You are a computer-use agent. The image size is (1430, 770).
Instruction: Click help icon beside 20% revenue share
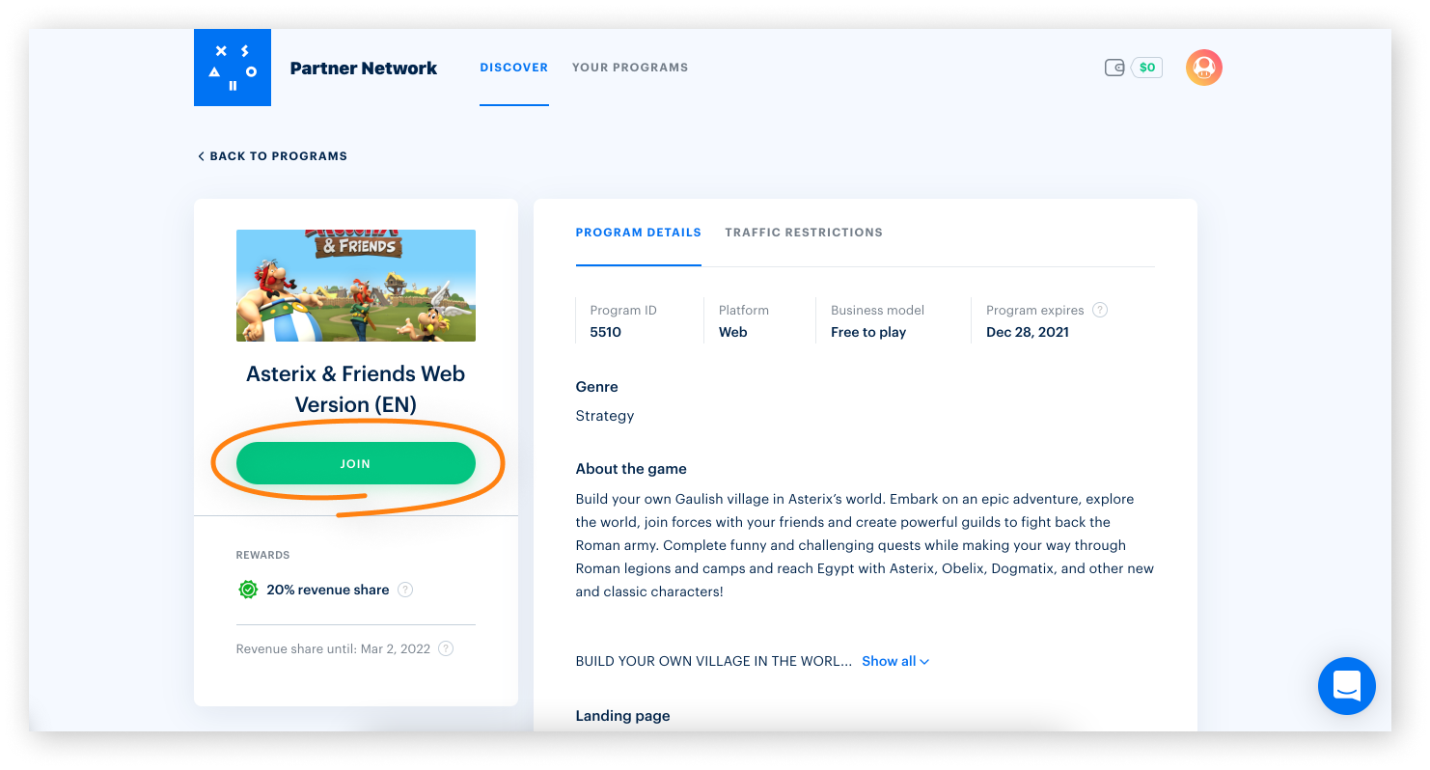point(405,590)
